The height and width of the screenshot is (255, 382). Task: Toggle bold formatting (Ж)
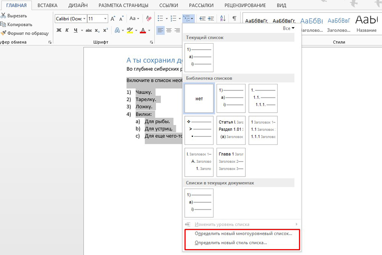pyautogui.click(x=59, y=30)
